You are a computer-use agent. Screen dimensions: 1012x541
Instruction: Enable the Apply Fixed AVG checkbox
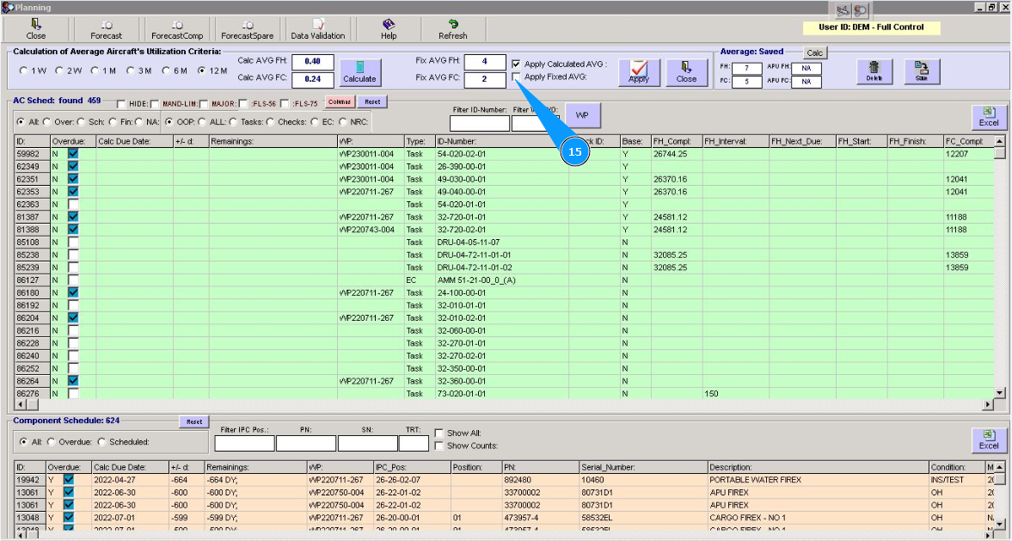(x=516, y=77)
